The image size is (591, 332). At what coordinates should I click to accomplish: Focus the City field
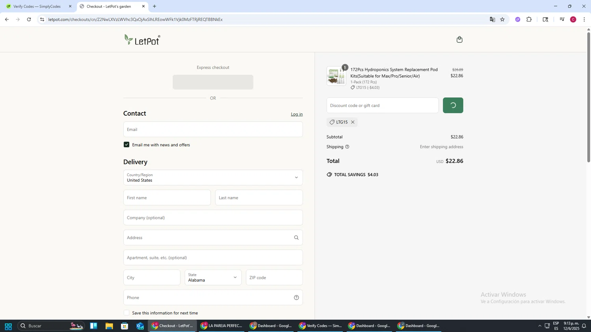(x=152, y=278)
